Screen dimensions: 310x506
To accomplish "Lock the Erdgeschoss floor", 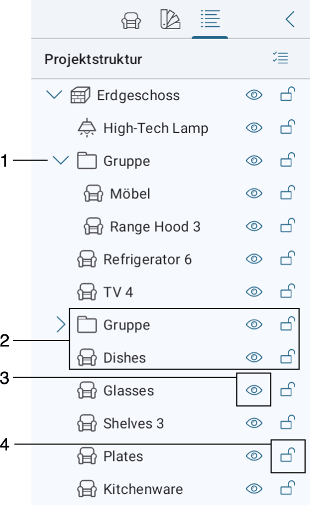I will pos(288,94).
